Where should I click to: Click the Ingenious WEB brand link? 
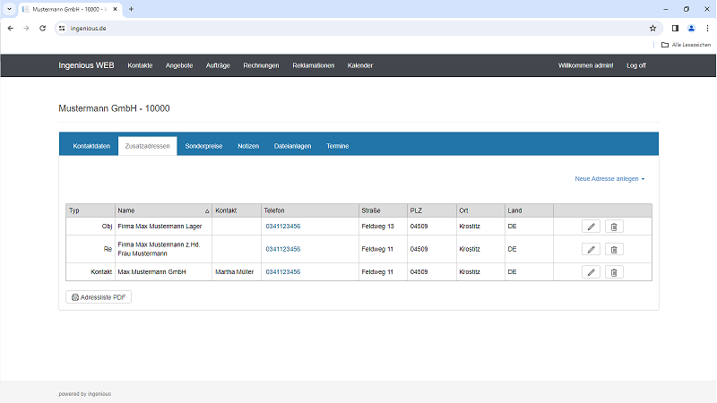coord(86,65)
